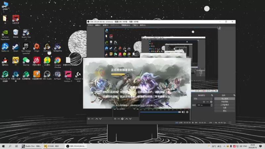Open the third item in OBS menu bar
Image resolution: width=265 pixels, height=149 pixels.
click(x=105, y=25)
